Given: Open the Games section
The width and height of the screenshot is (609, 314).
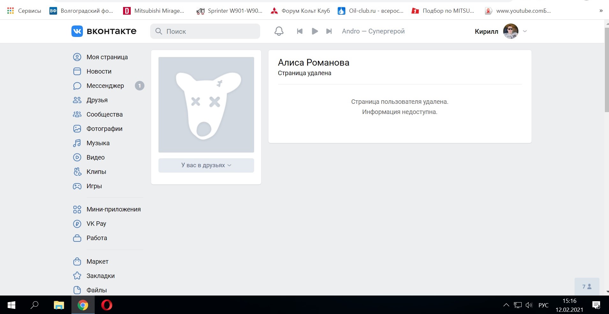Looking at the screenshot, I should [x=94, y=186].
